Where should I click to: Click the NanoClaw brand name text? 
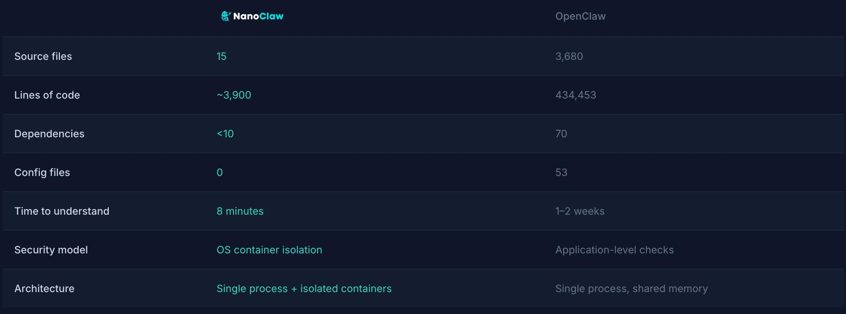(x=258, y=16)
